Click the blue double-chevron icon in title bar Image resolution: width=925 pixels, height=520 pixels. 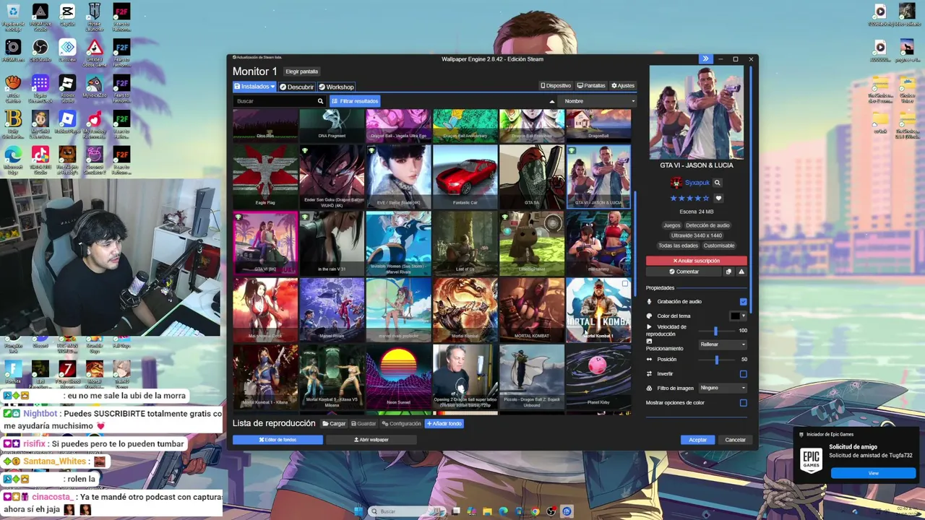(705, 59)
